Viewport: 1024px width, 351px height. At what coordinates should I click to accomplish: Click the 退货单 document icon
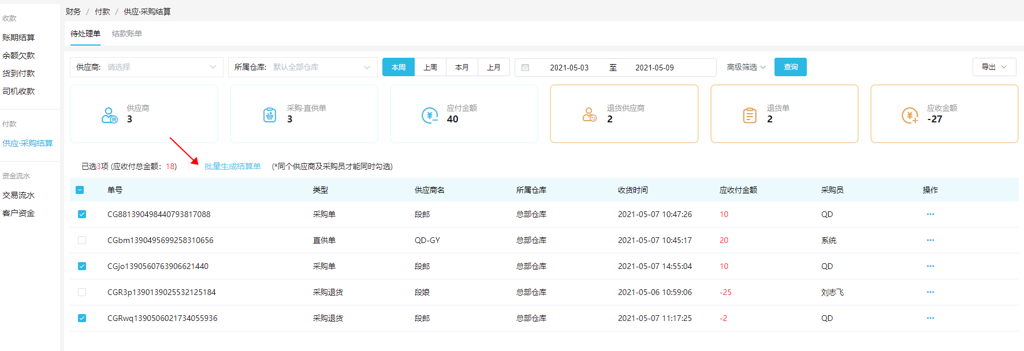pyautogui.click(x=750, y=115)
